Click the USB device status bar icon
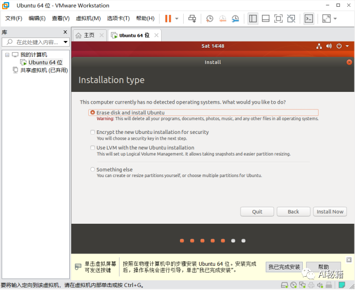355x290 pixels. click(x=329, y=285)
